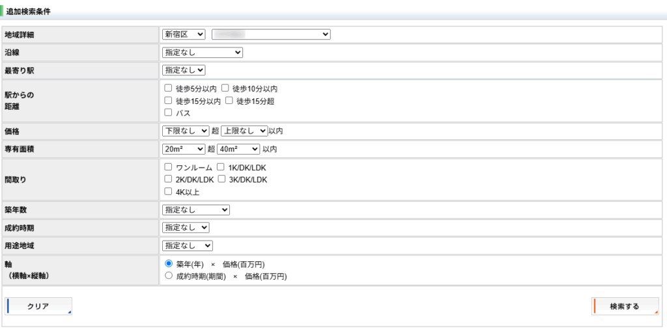Enable the 徒歩15分超 checkbox
The width and height of the screenshot is (667, 329).
pos(229,100)
